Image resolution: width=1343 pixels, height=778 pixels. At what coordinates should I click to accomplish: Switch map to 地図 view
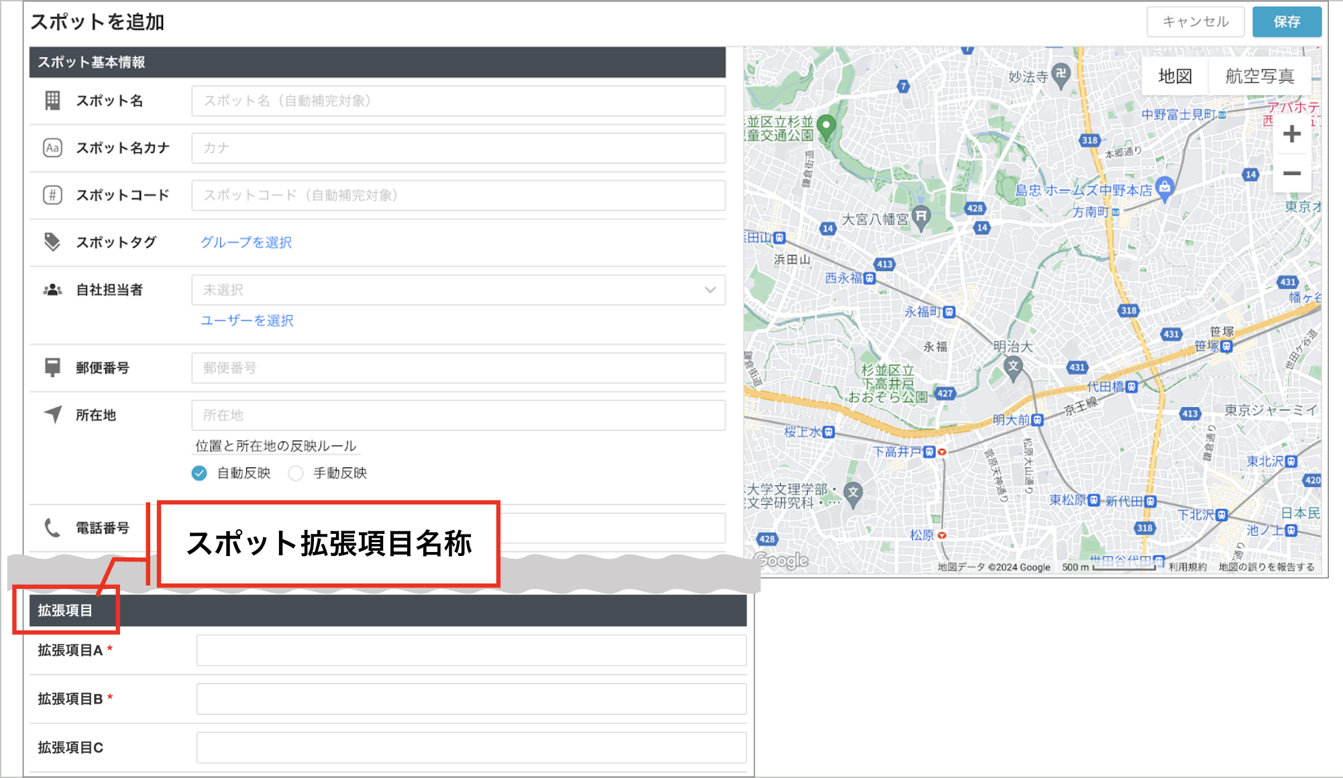click(x=1175, y=76)
